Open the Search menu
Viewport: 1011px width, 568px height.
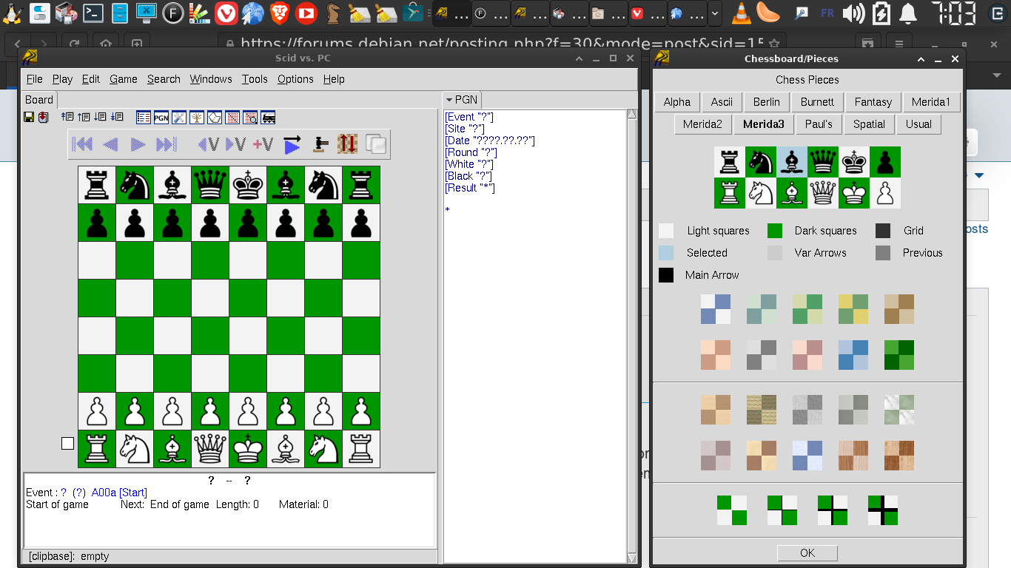click(x=164, y=79)
